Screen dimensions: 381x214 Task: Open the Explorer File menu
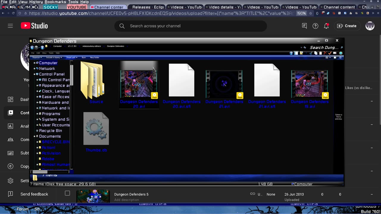33,53
